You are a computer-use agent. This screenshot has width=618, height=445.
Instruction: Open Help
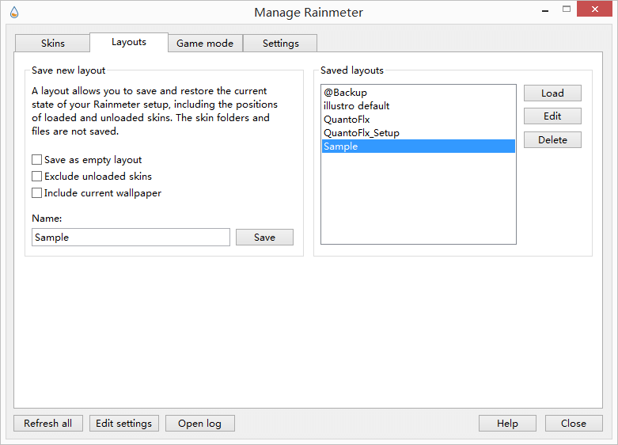click(507, 424)
